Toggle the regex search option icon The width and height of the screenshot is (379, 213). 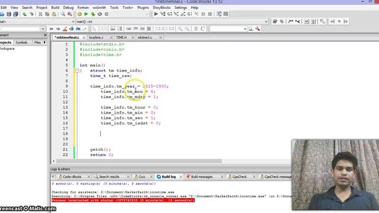pyautogui.click(x=85, y=29)
